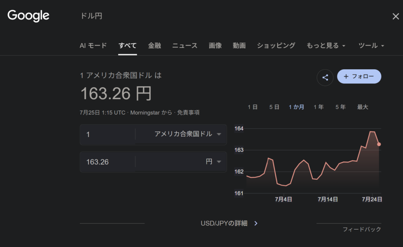Open the 円 currency dropdown
Viewport: 403px width, 247px height.
pos(181,162)
